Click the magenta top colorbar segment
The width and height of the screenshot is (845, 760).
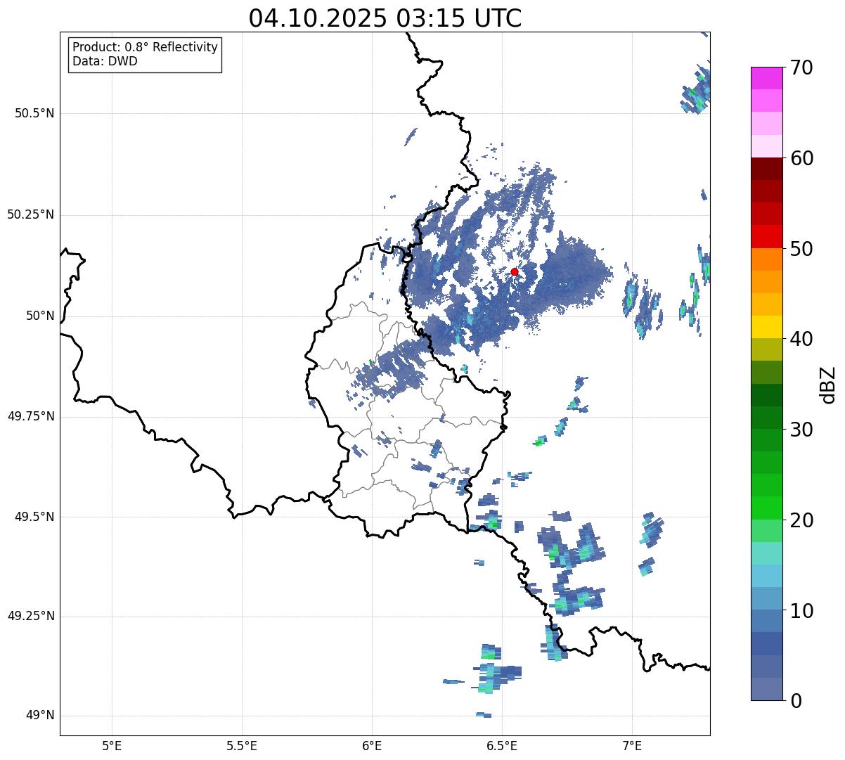point(766,78)
